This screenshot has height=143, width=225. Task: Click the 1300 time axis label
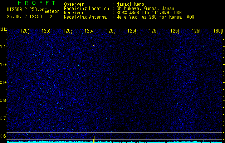tap(218, 31)
